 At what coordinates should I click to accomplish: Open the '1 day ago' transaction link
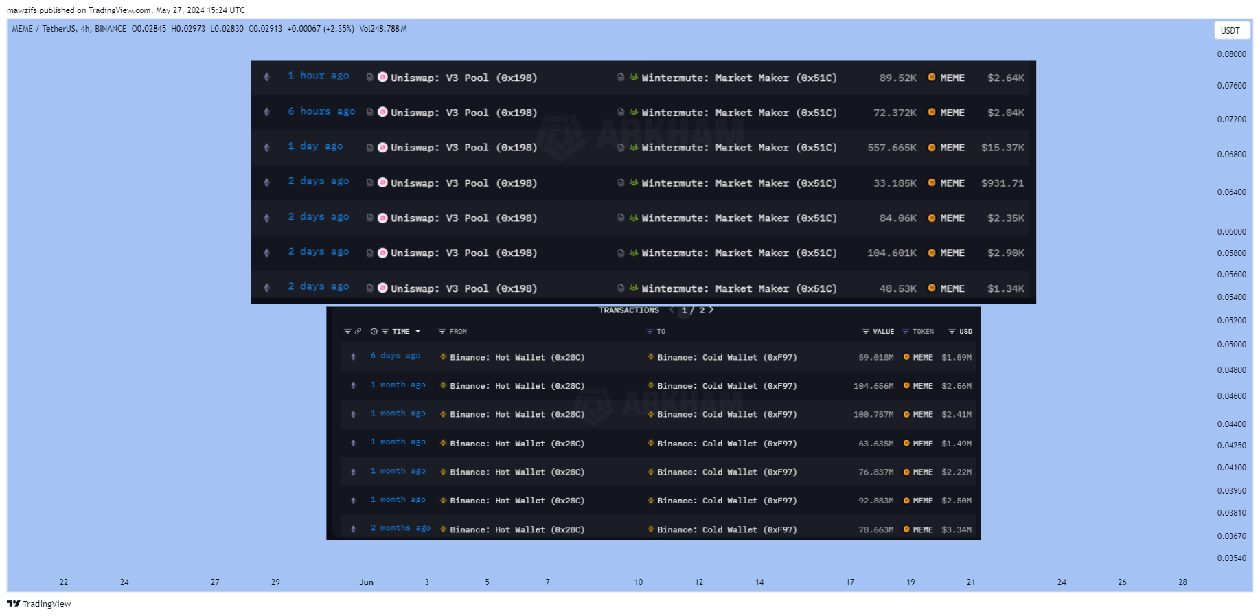315,146
